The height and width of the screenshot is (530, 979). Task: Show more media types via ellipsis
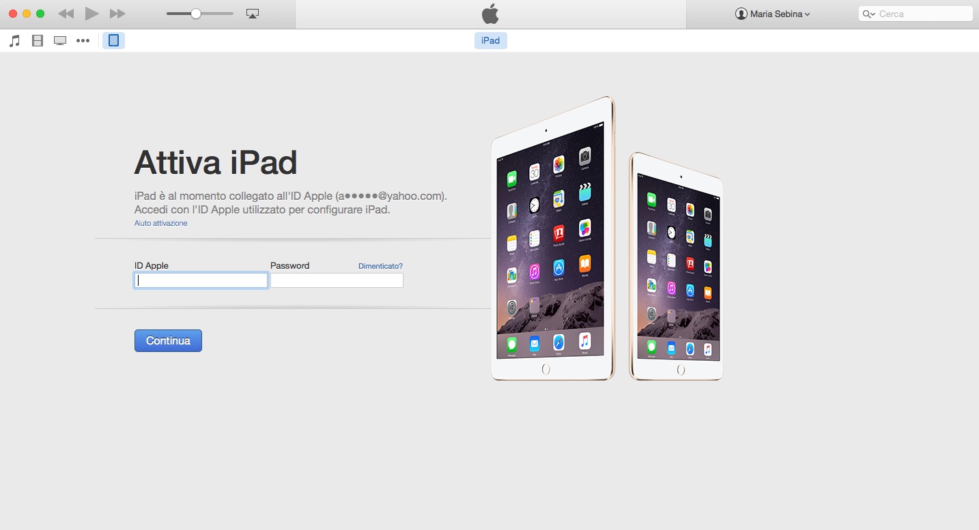(x=83, y=41)
